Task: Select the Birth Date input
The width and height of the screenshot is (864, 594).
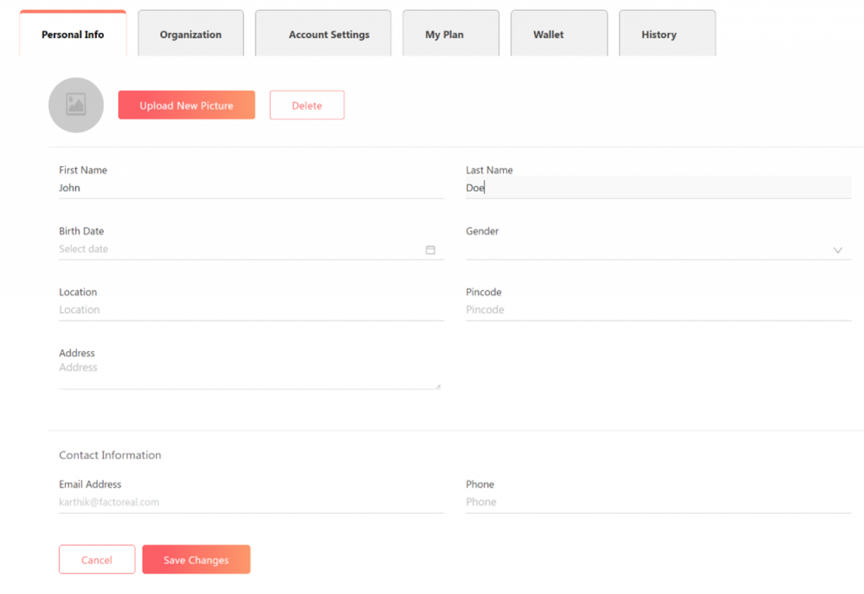Action: click(236, 250)
